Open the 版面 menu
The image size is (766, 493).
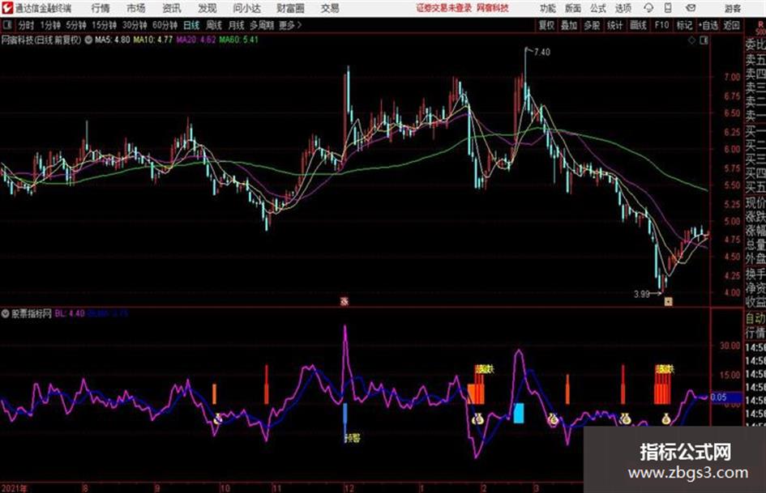[572, 8]
